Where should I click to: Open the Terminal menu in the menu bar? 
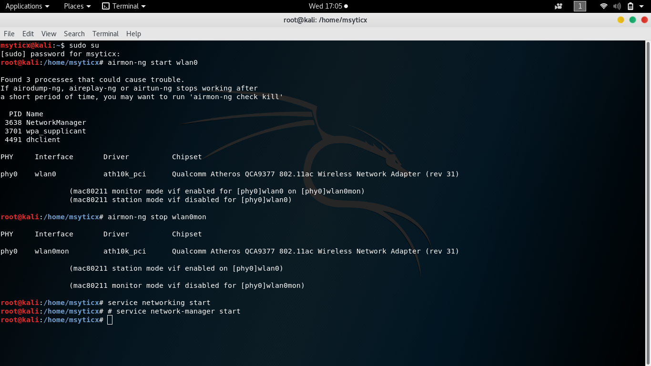[105, 34]
